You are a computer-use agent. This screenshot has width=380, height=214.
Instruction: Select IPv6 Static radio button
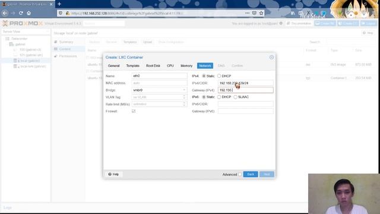coord(204,97)
